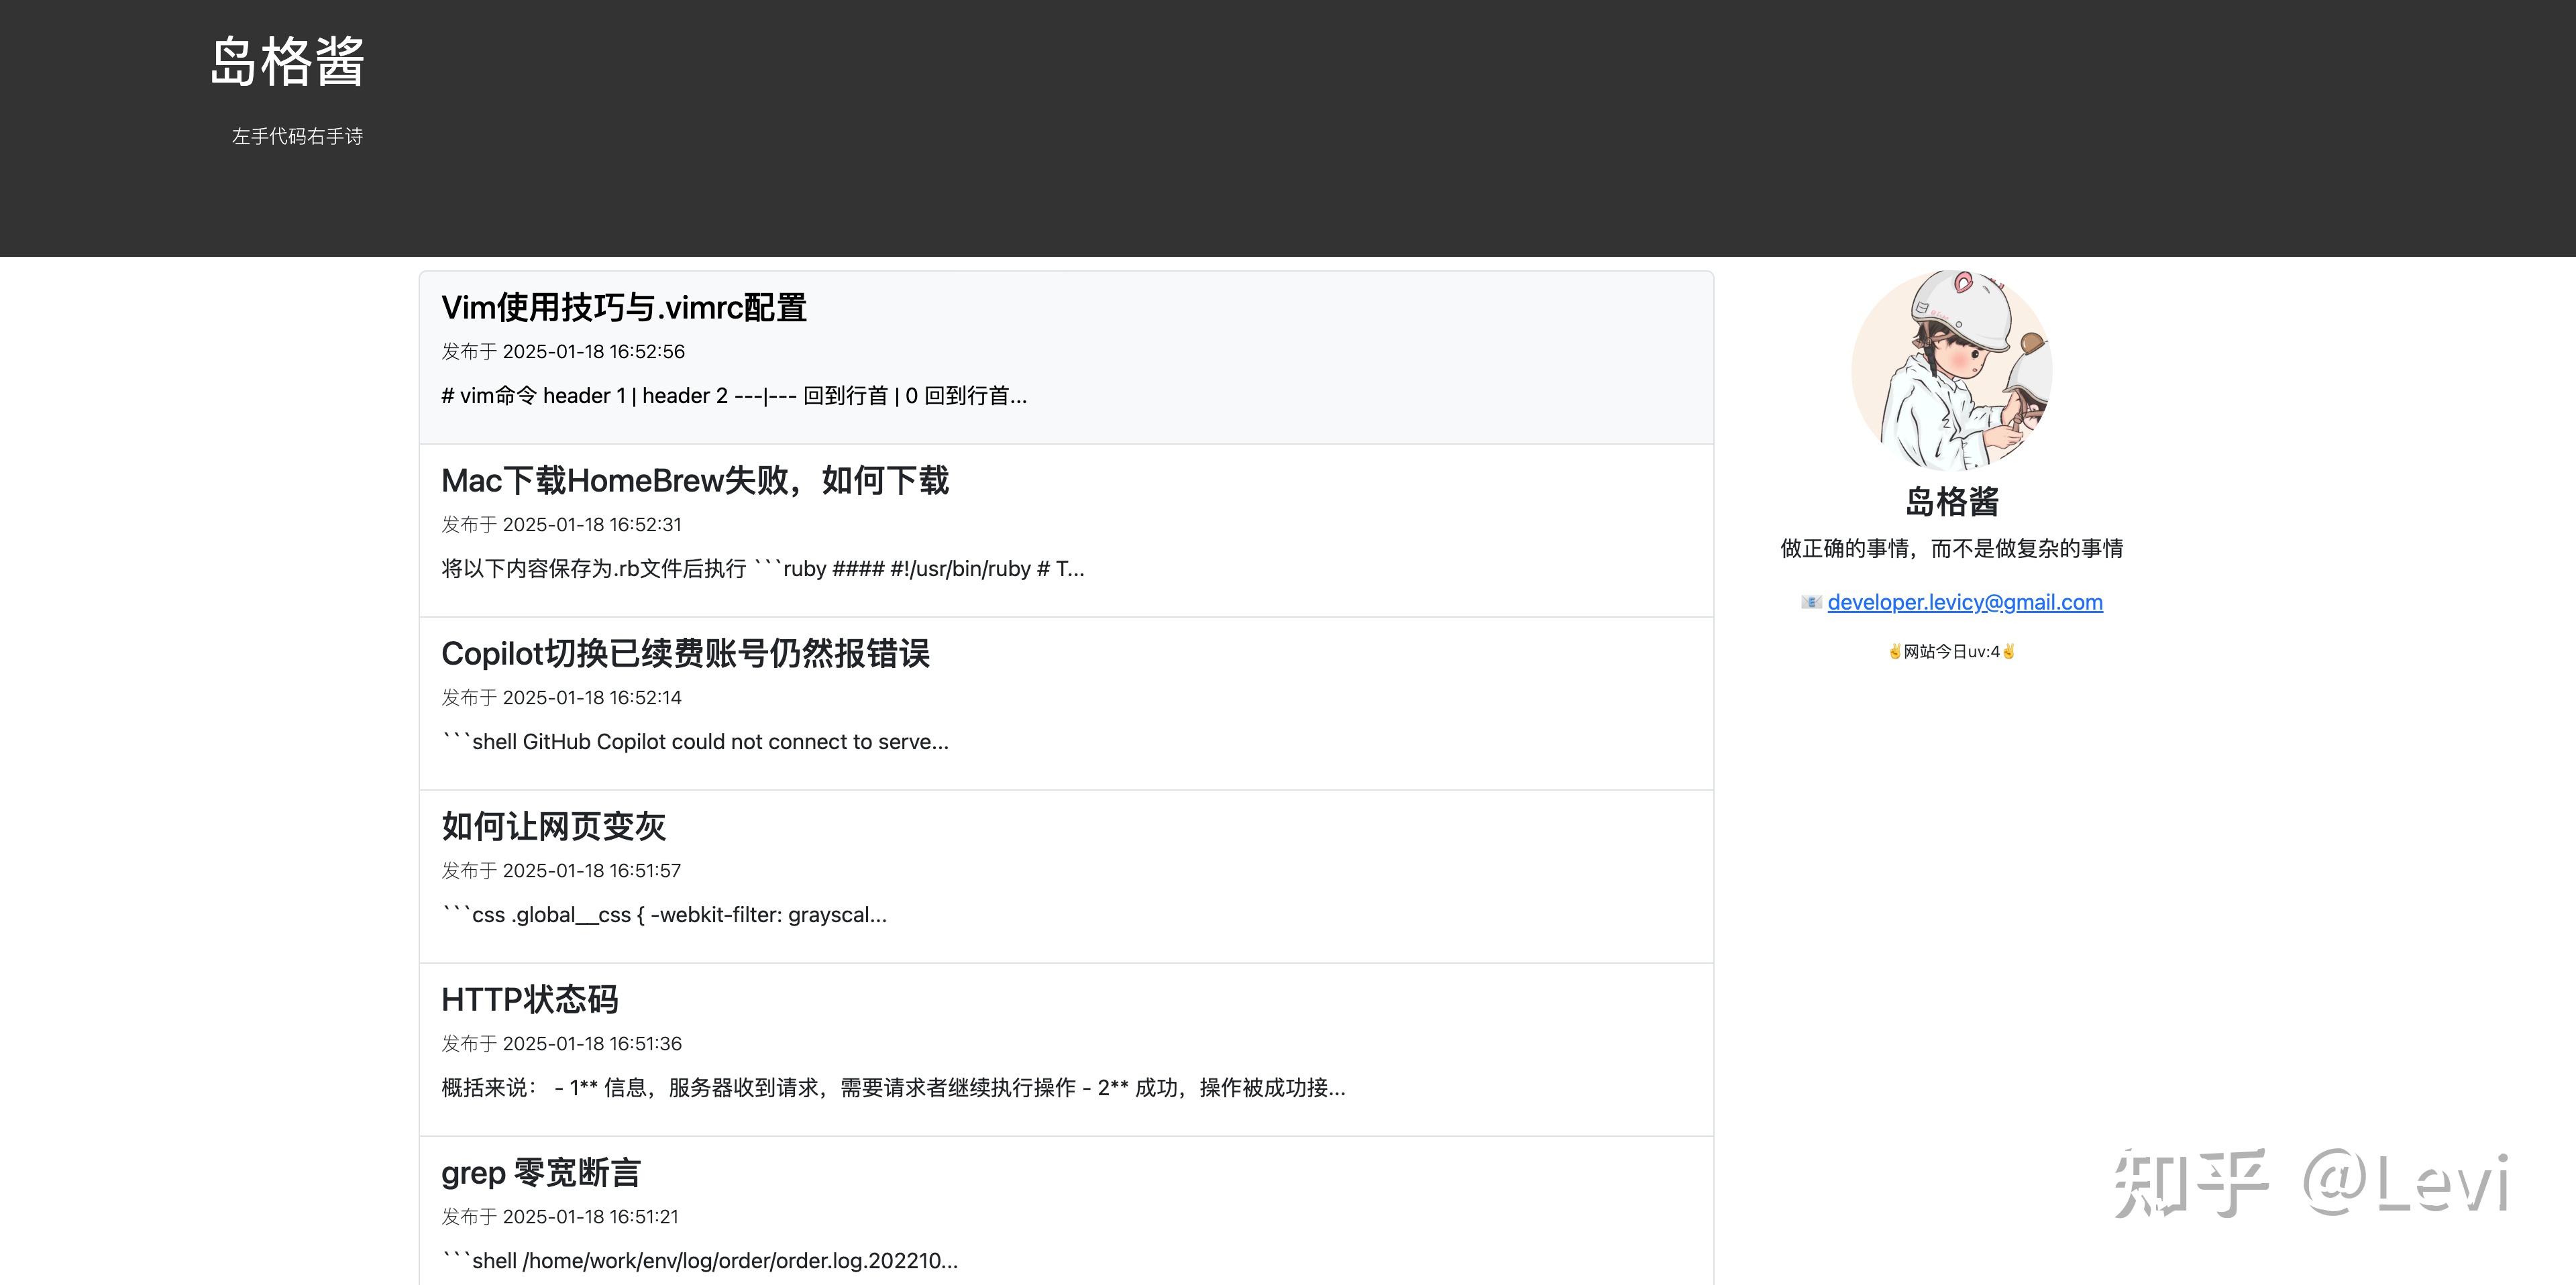Click the Vim post publish date
Screen dimensions: 2576x1285
coord(562,351)
